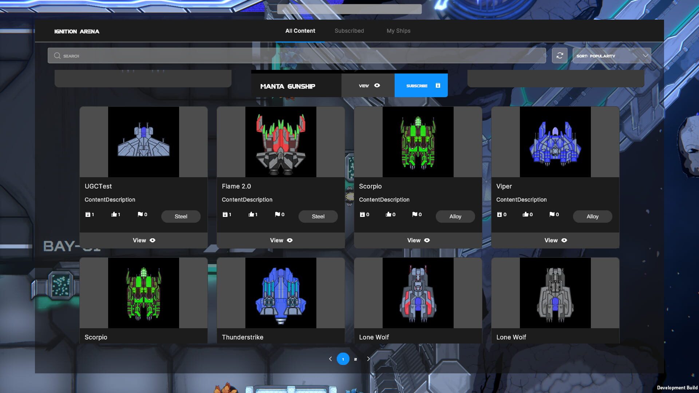Go to the previous page arrow

[x=330, y=359]
